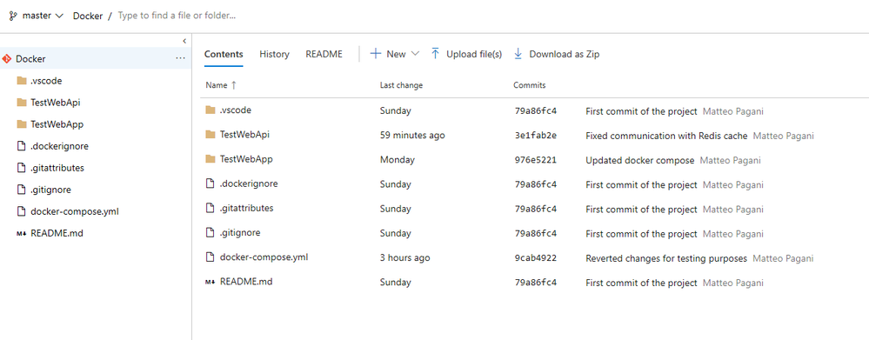Click the git branch icon next to master
Image resolution: width=869 pixels, height=340 pixels.
pos(13,16)
